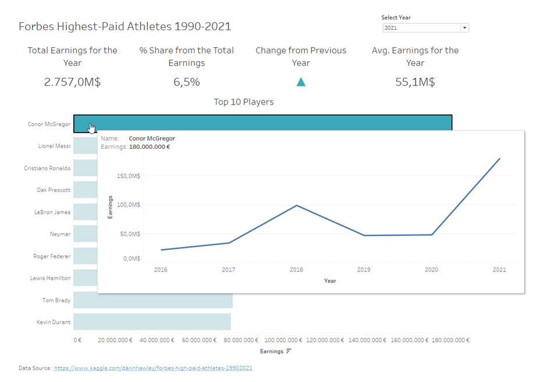Click the Select Year box showing 2021
This screenshot has height=382, width=550.
pos(421,27)
